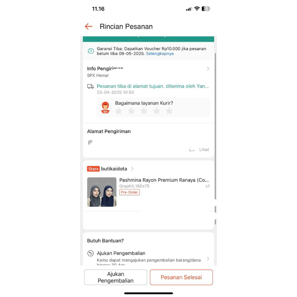Tap the delivery truck icon

coord(90,87)
